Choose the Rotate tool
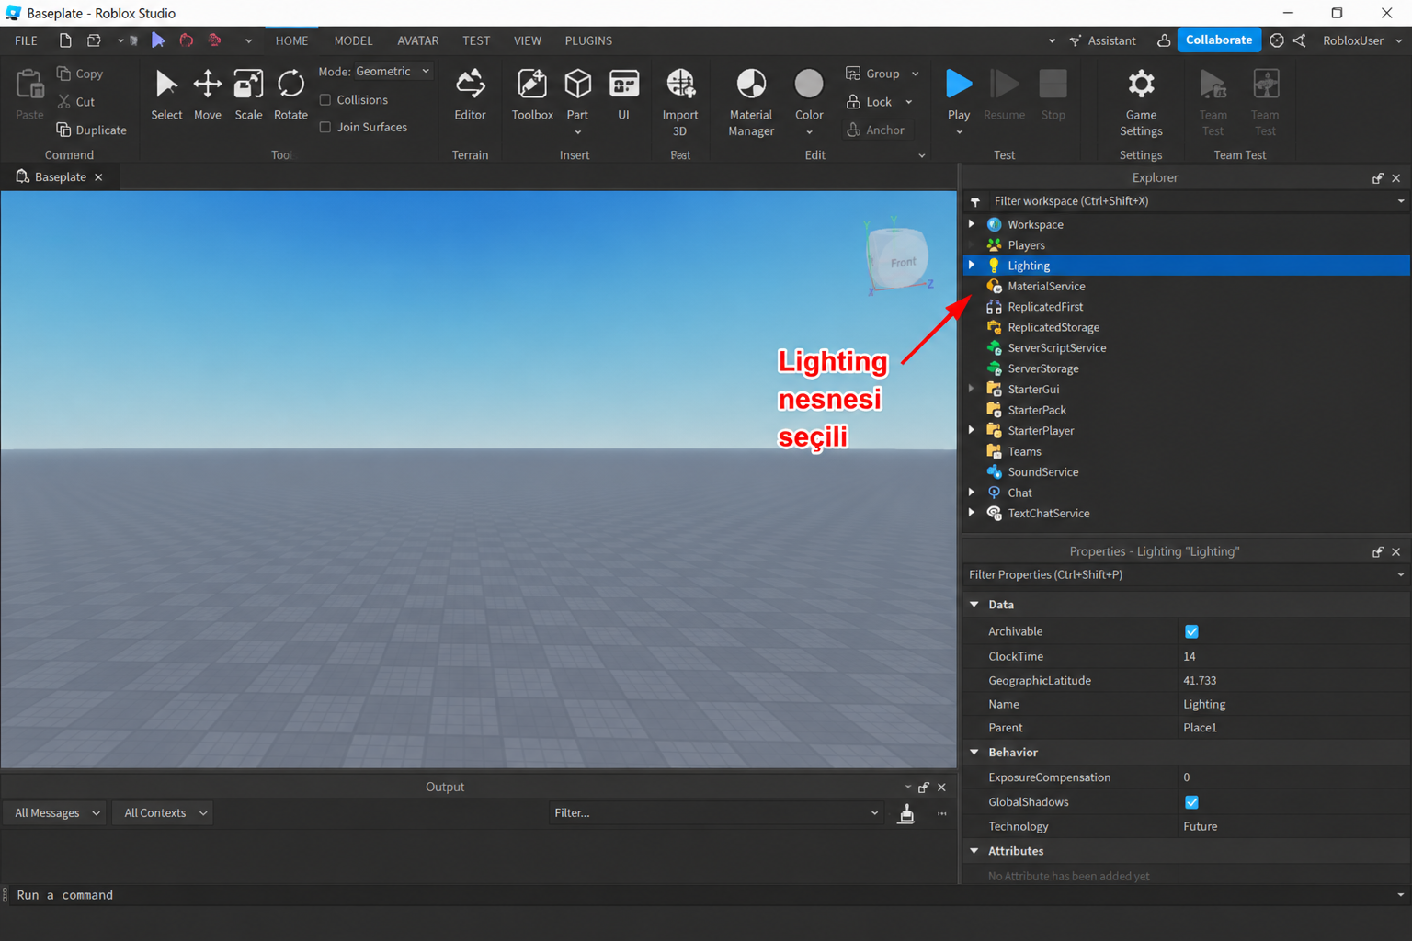Viewport: 1412px width, 941px height. 290,95
